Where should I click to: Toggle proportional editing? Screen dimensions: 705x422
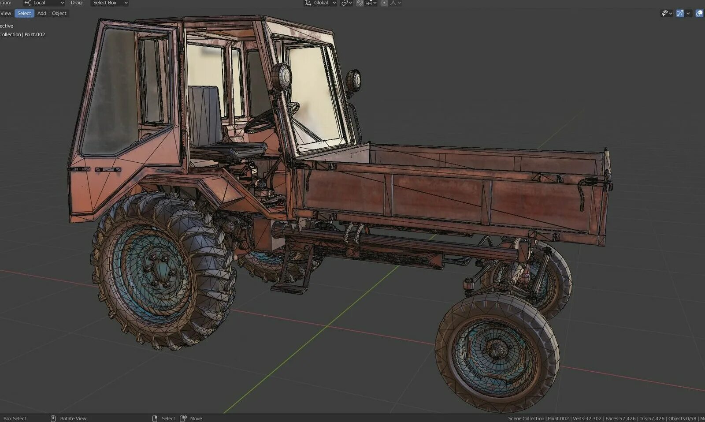(384, 3)
